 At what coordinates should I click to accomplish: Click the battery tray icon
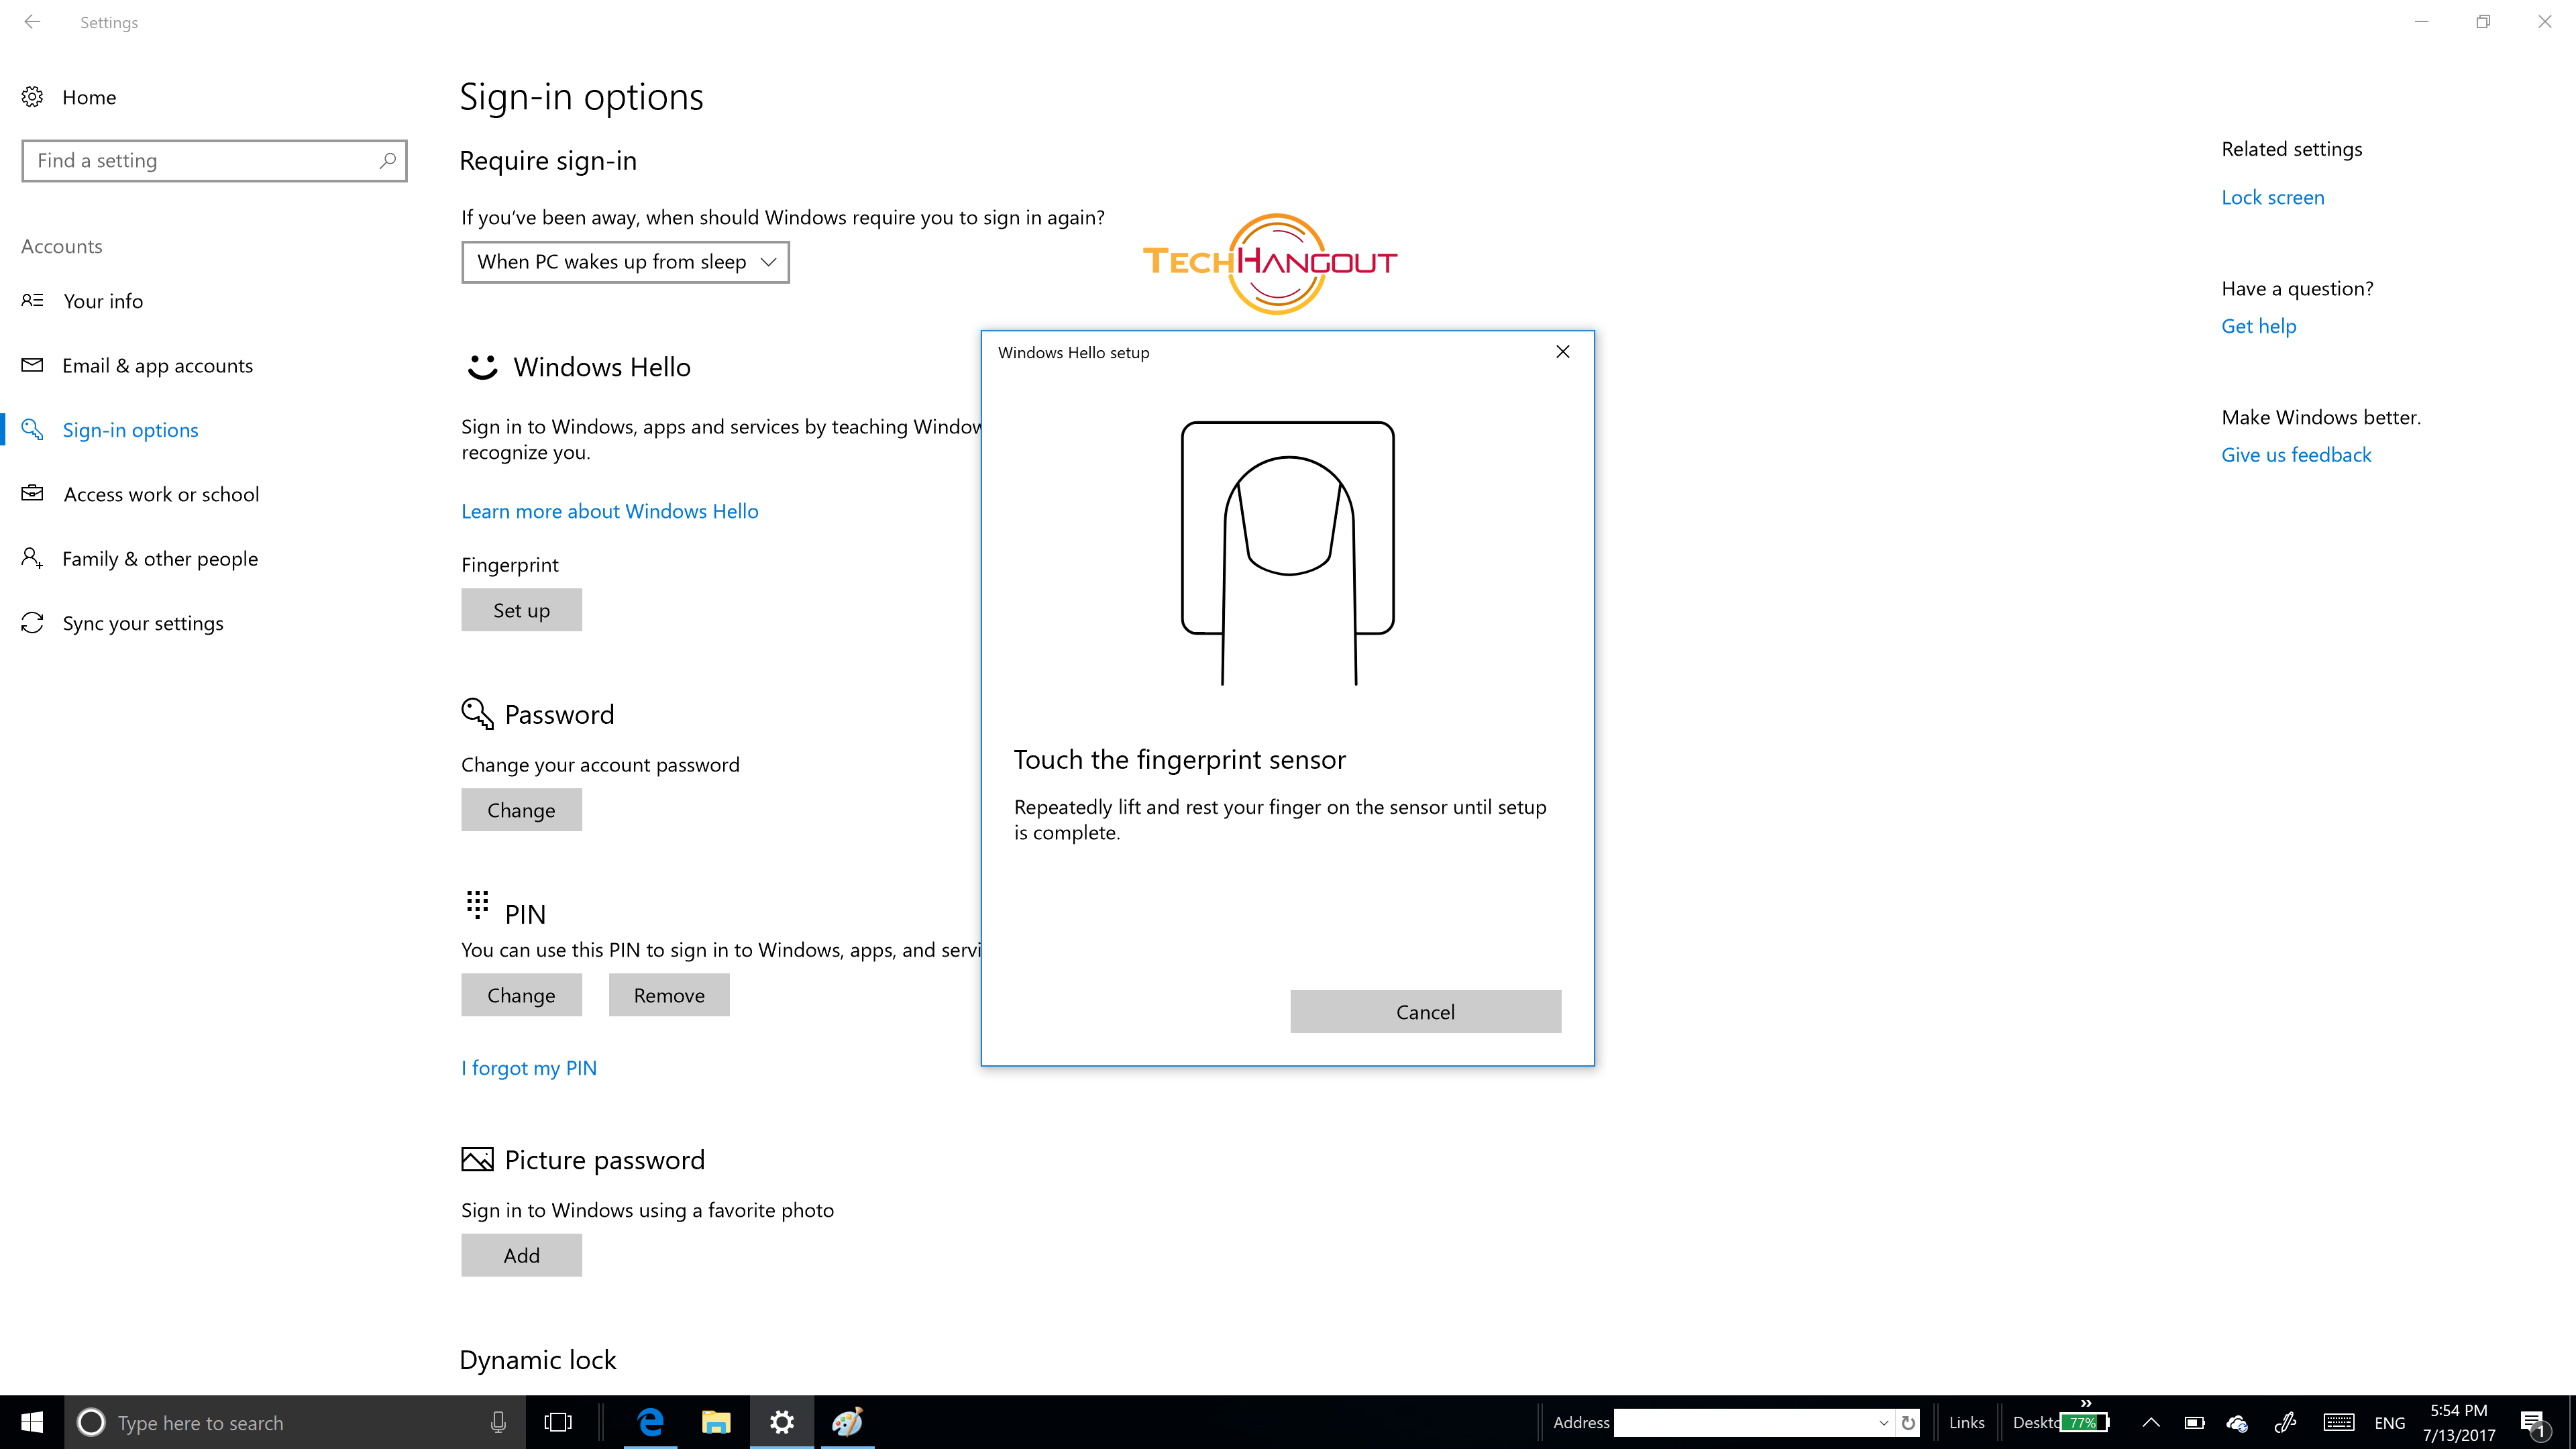(x=2195, y=1422)
